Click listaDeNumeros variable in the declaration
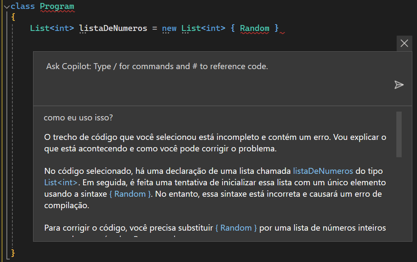The image size is (417, 262). (113, 28)
